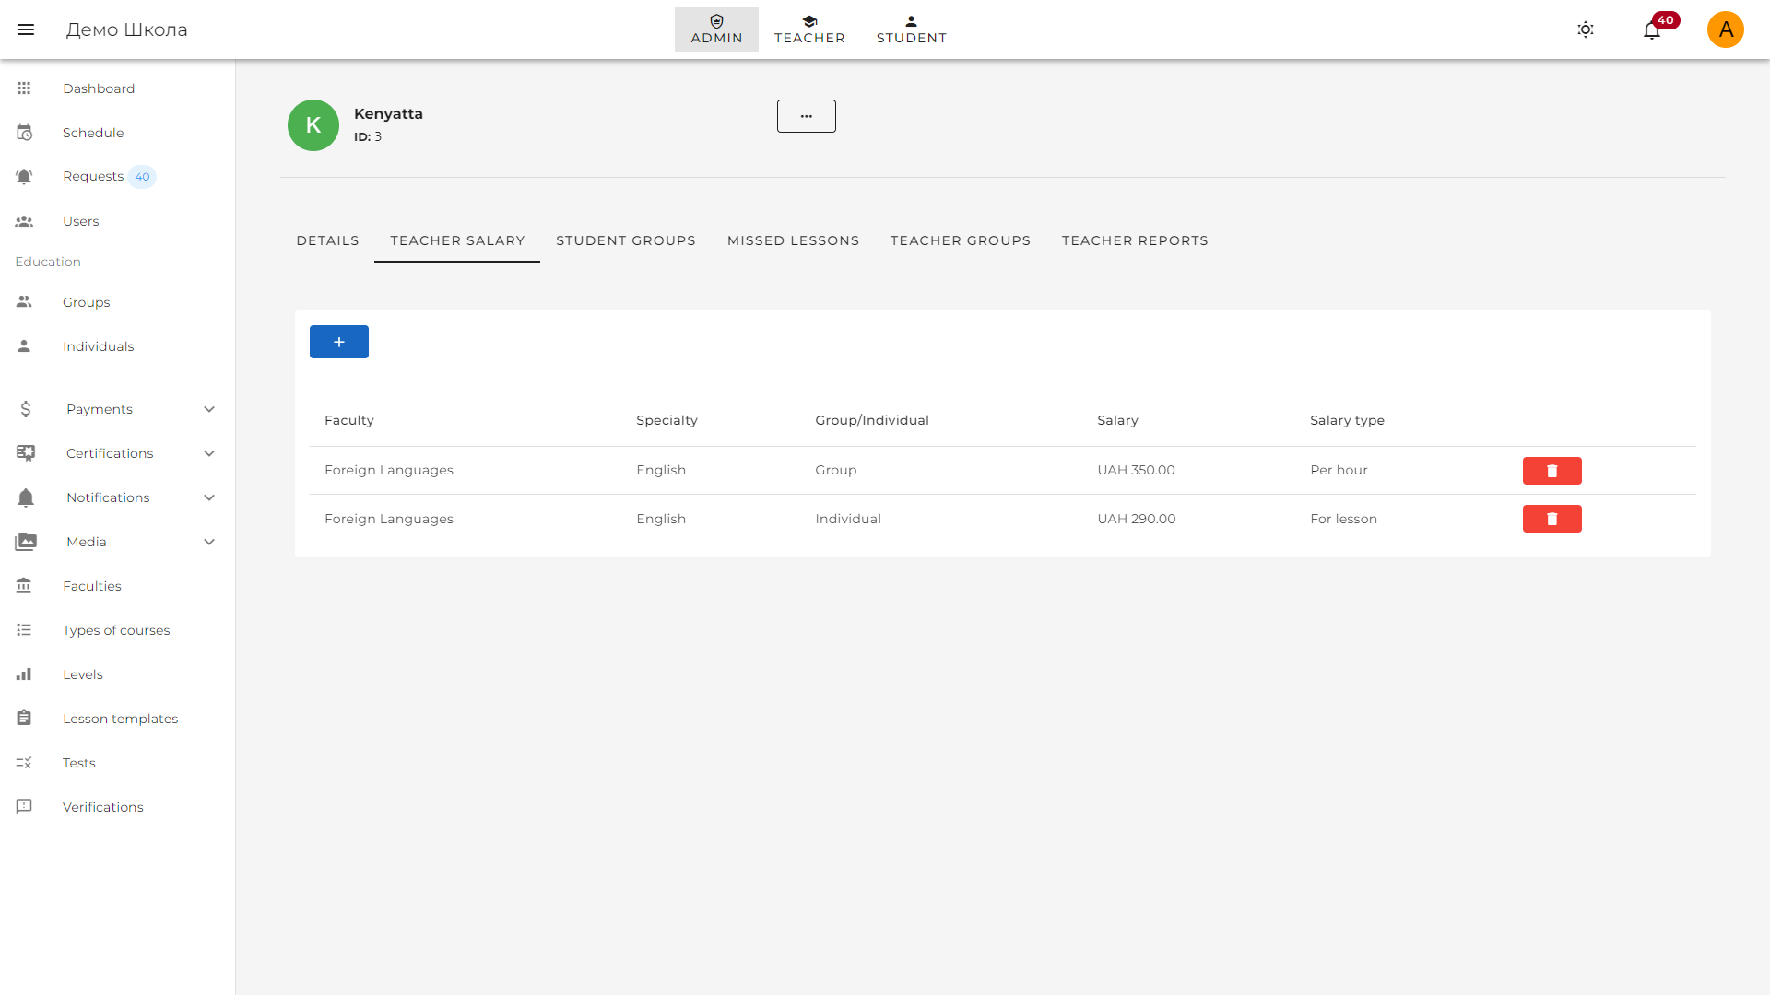Switch to Student role view

click(x=912, y=29)
